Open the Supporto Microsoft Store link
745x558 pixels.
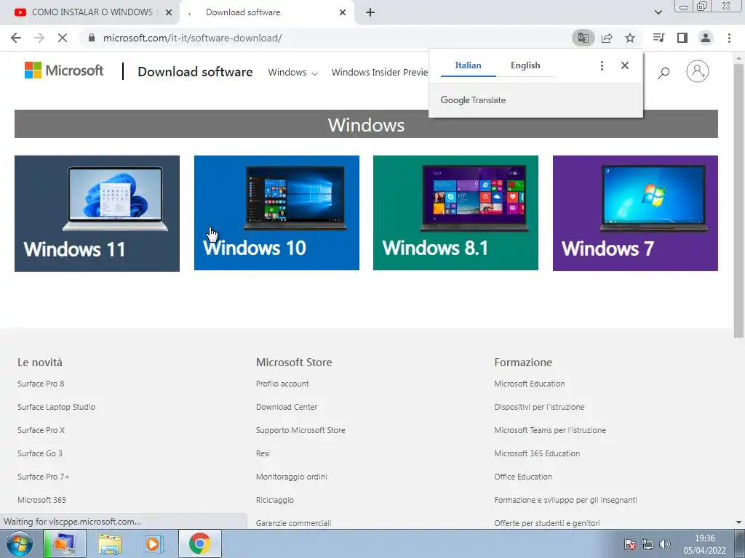(300, 430)
